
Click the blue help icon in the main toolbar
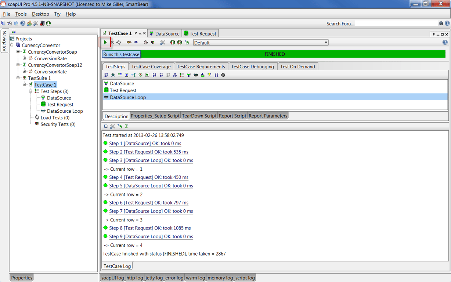(x=23, y=23)
